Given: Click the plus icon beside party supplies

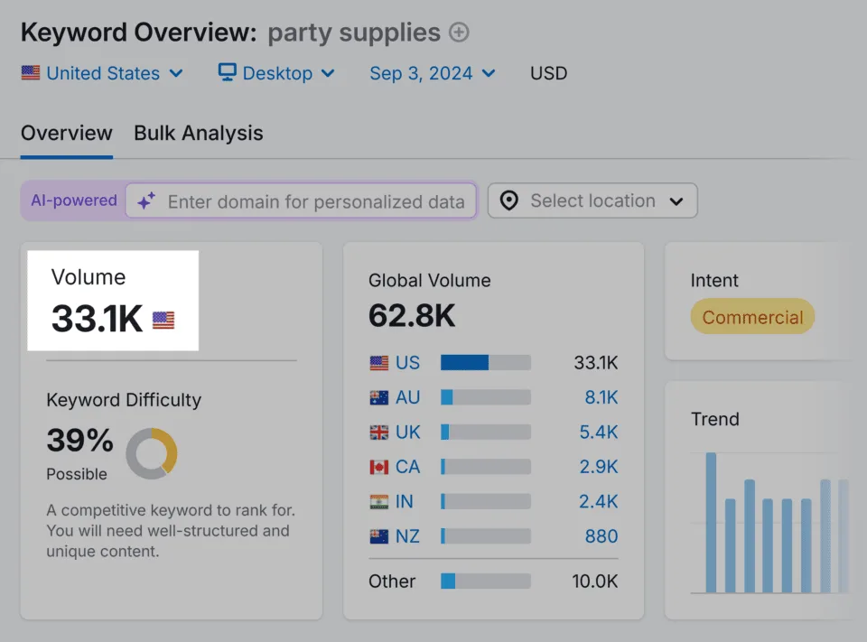Looking at the screenshot, I should tap(459, 33).
